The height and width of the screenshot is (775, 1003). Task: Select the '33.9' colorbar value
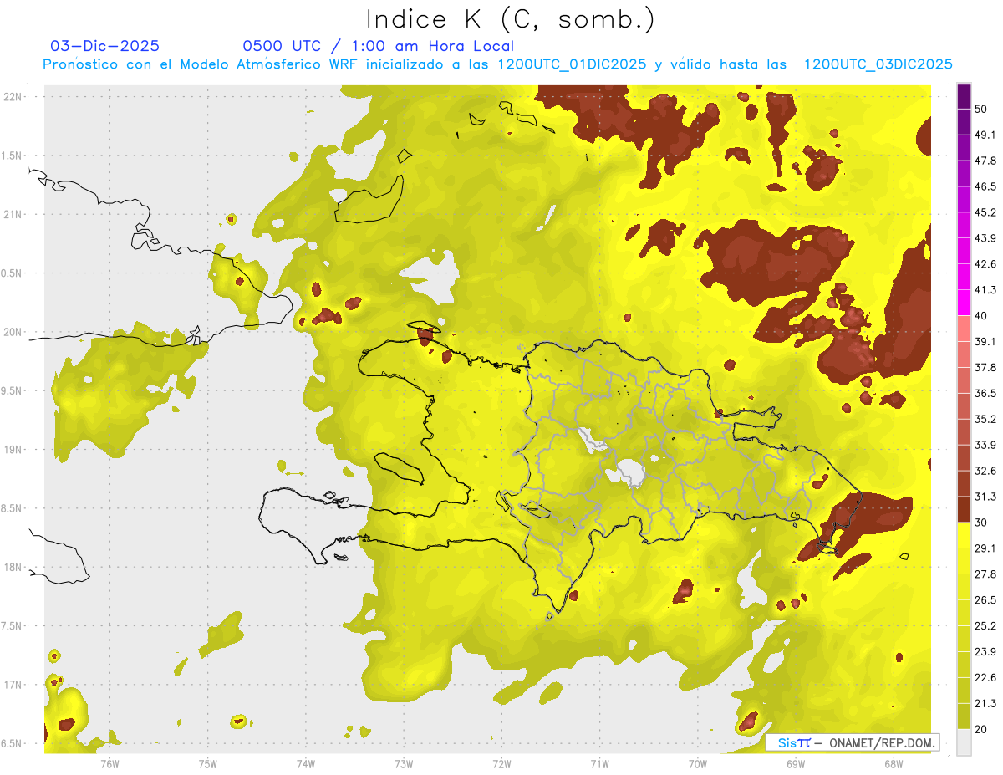click(985, 445)
